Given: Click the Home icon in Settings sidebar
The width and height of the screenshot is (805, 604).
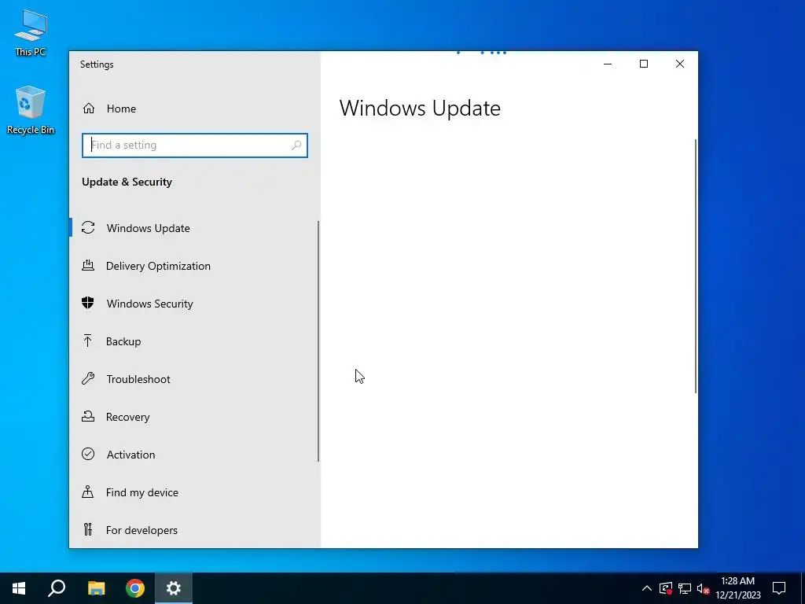Looking at the screenshot, I should (x=89, y=109).
